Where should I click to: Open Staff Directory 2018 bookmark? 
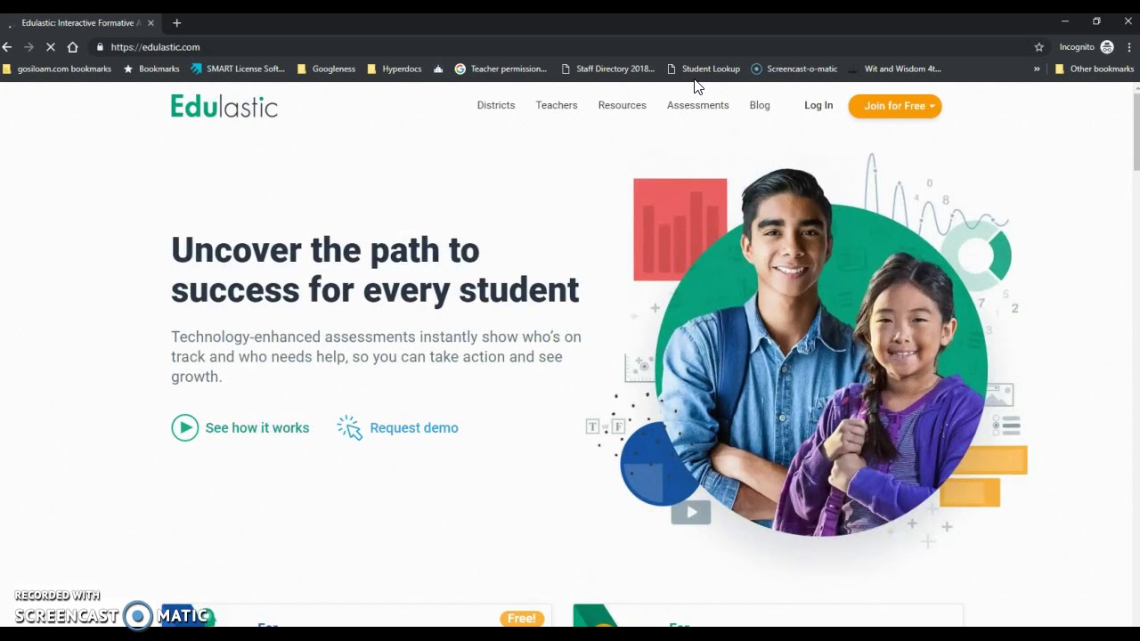pos(608,69)
